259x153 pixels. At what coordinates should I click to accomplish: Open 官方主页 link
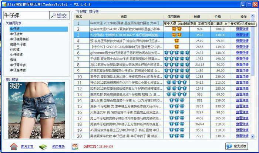coord(27,147)
